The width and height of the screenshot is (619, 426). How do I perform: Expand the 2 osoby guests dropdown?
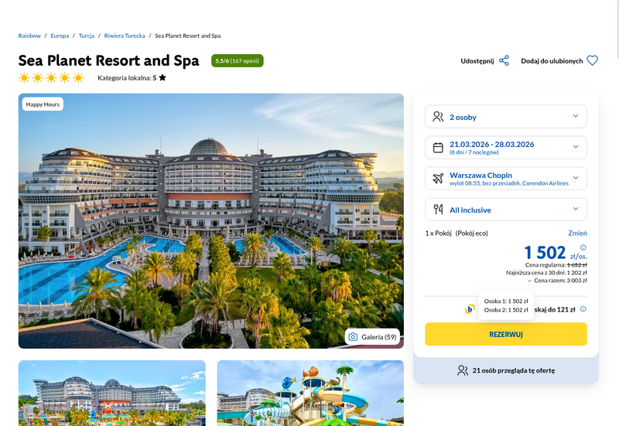coord(506,117)
